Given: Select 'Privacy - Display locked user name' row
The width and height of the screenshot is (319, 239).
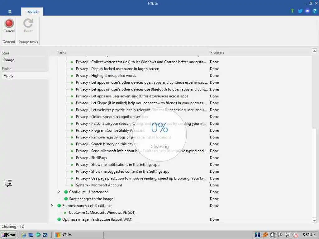Looking at the screenshot, I should click(117, 69).
